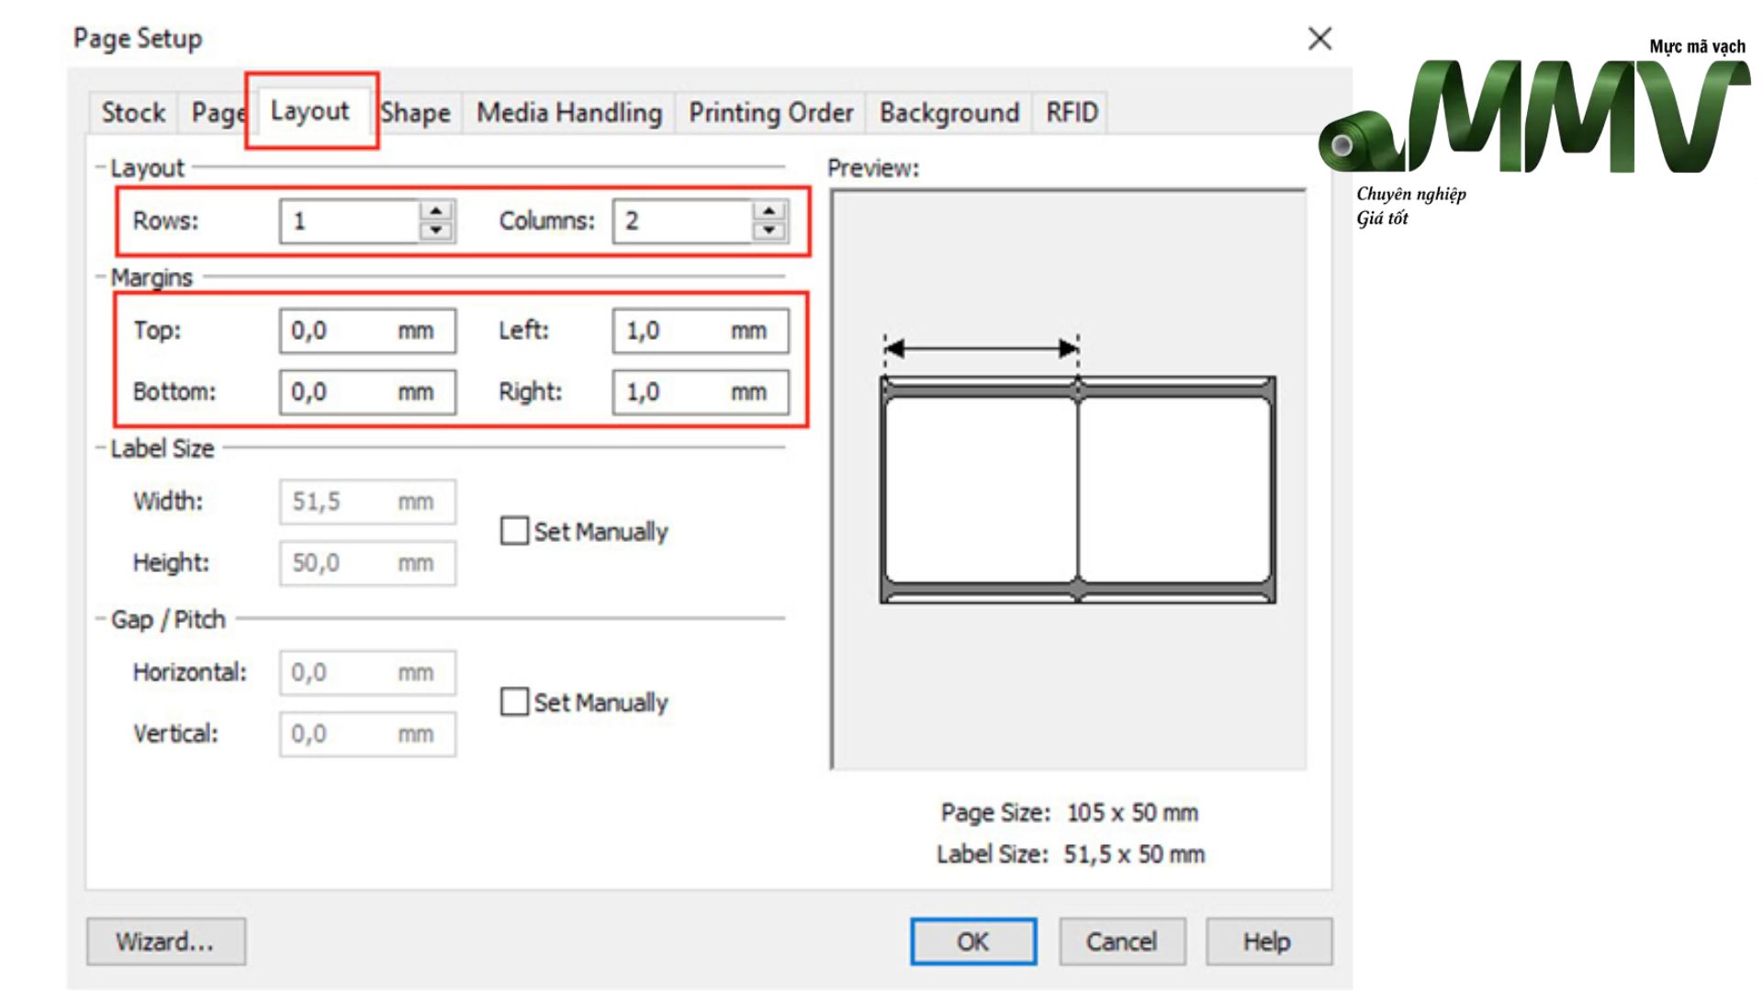Click the 'Page Size: 105 x 50 mm' text

(1069, 813)
